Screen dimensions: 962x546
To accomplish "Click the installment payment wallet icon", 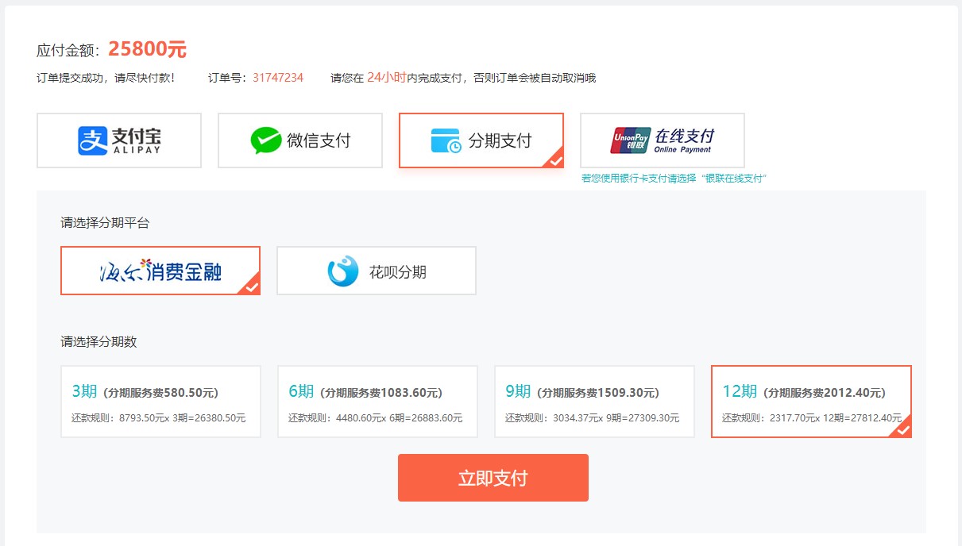I will [x=446, y=140].
